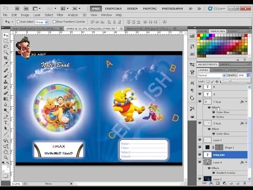Open the Opacity slider arrow

click(x=248, y=75)
